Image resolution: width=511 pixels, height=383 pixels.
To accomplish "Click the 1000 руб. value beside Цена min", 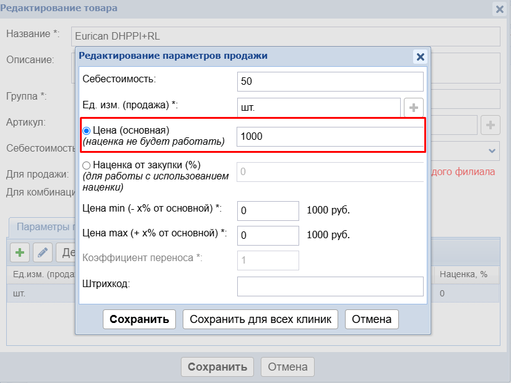I will point(328,210).
